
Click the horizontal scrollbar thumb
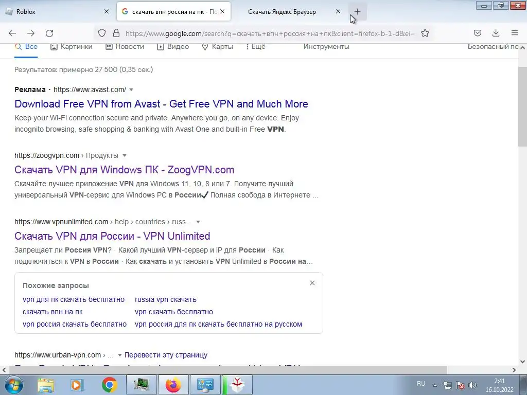coord(227,370)
